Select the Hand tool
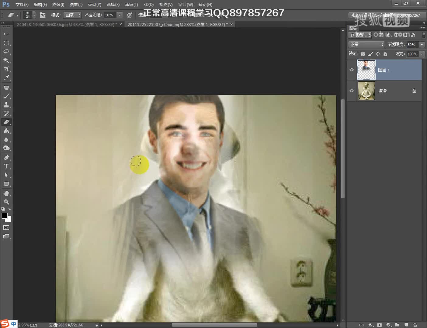The width and height of the screenshot is (427, 328). point(6,193)
